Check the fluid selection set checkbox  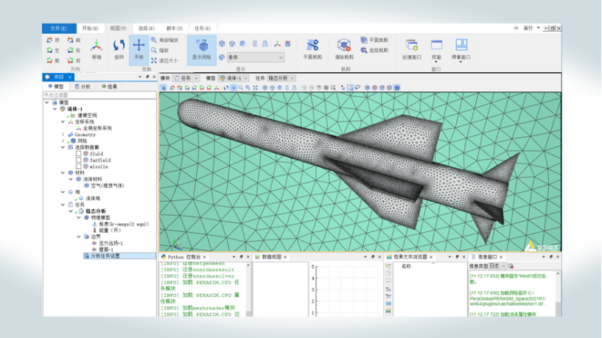tap(79, 153)
